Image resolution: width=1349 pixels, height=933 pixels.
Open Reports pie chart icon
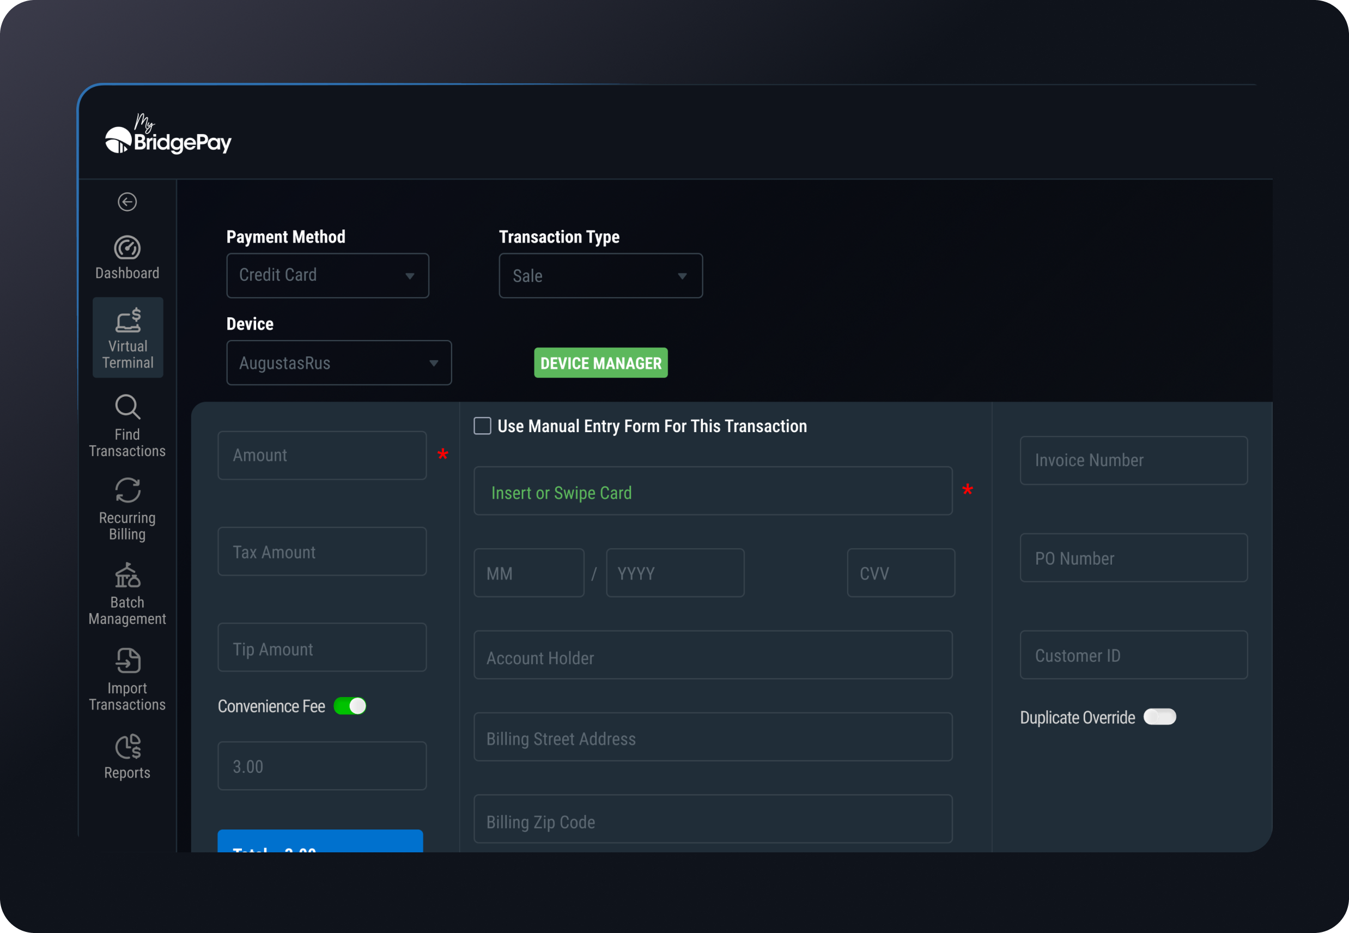pyautogui.click(x=127, y=746)
